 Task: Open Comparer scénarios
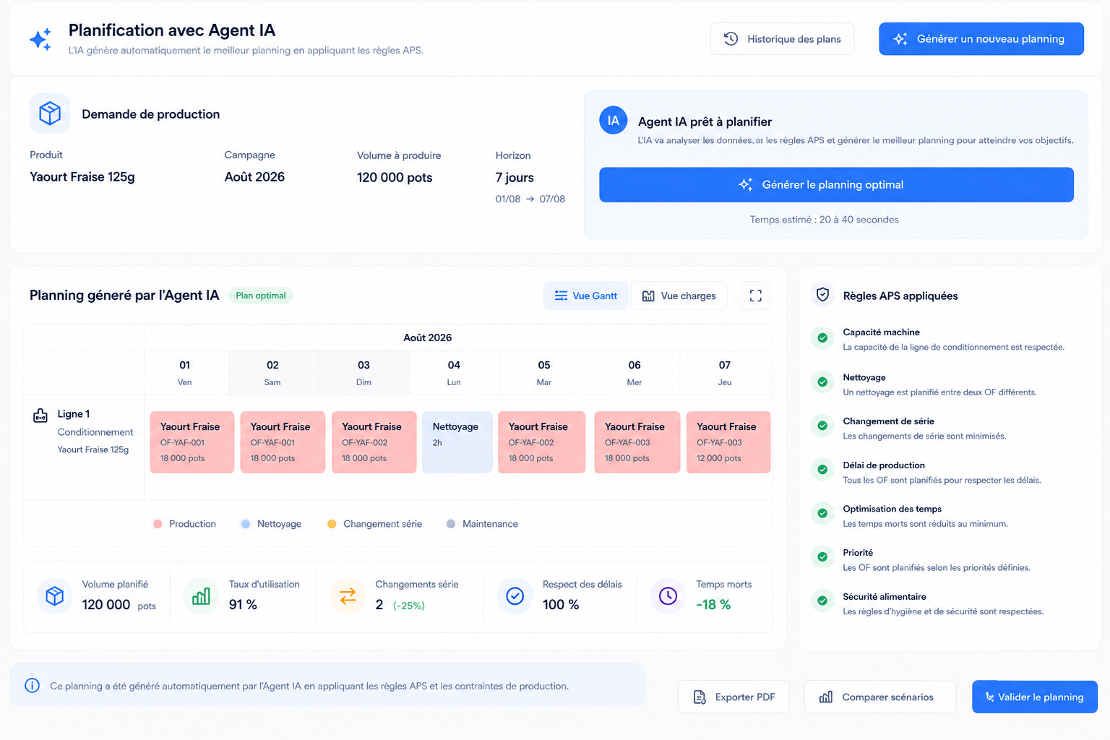[880, 697]
